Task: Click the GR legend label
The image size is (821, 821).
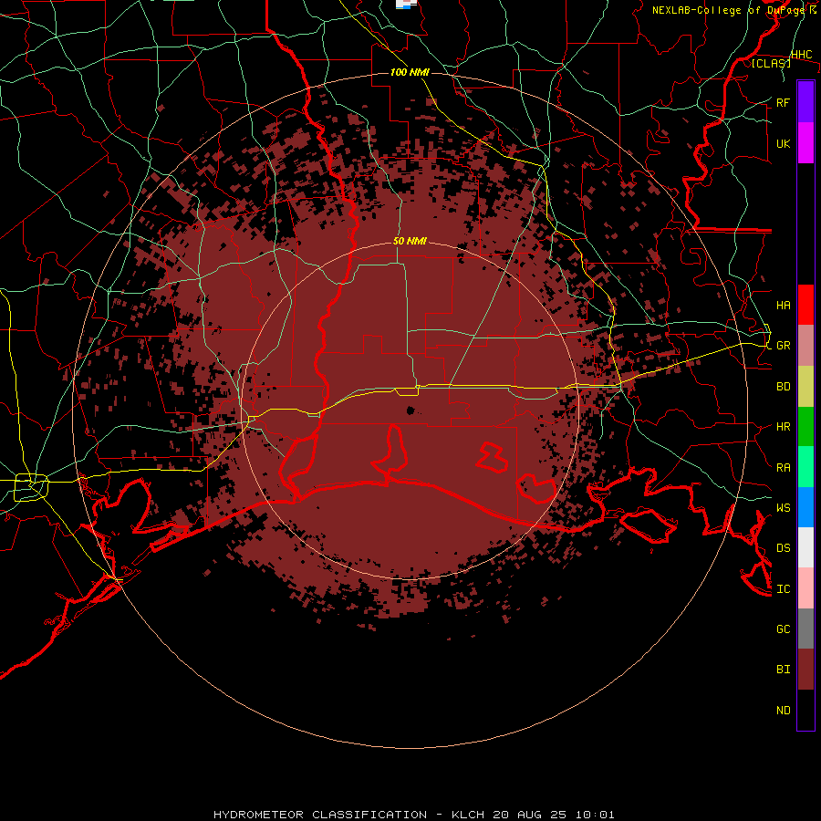Action: pos(784,346)
